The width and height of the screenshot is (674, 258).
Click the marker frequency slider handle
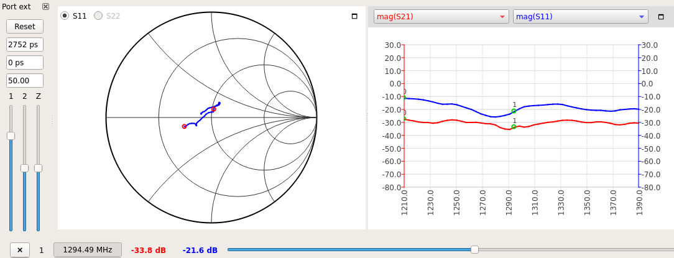(x=474, y=249)
